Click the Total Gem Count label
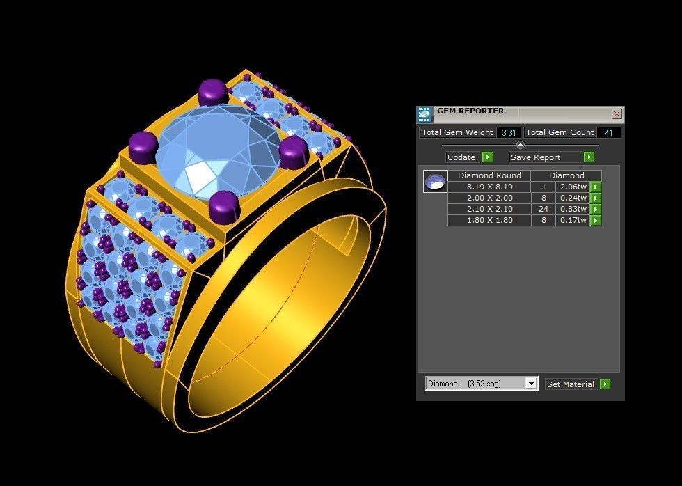This screenshot has height=486, width=682. pos(560,132)
